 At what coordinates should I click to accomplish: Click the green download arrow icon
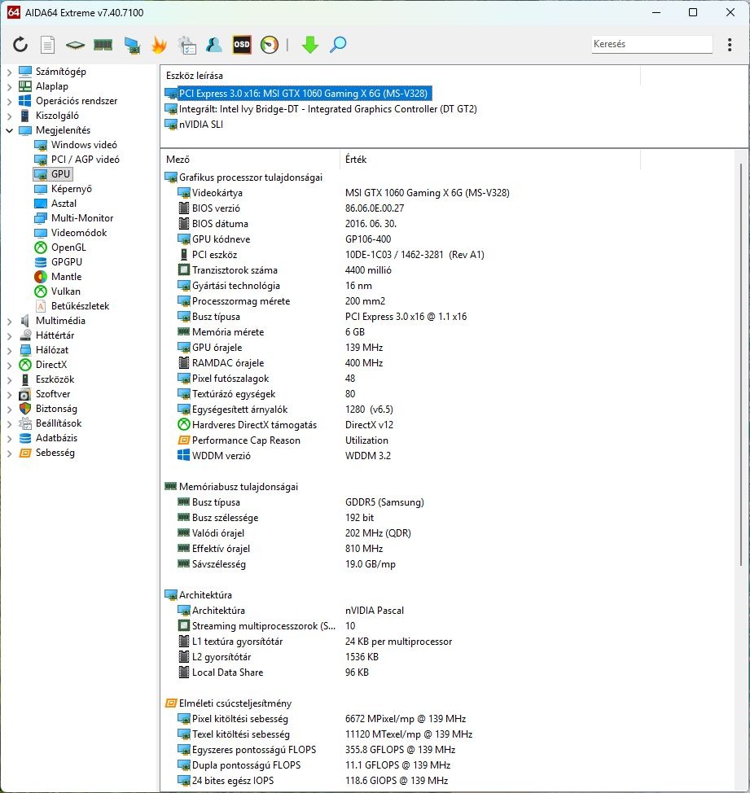click(310, 45)
